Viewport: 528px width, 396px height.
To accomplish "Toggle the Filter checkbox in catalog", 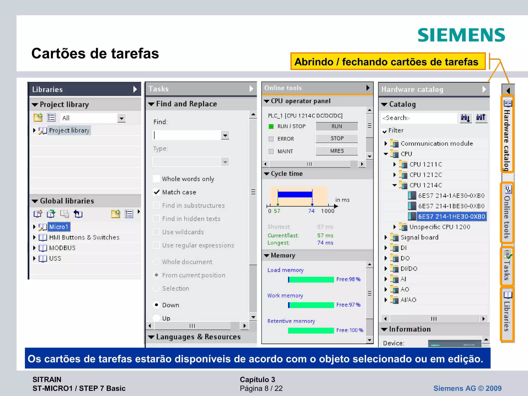I will (x=384, y=131).
